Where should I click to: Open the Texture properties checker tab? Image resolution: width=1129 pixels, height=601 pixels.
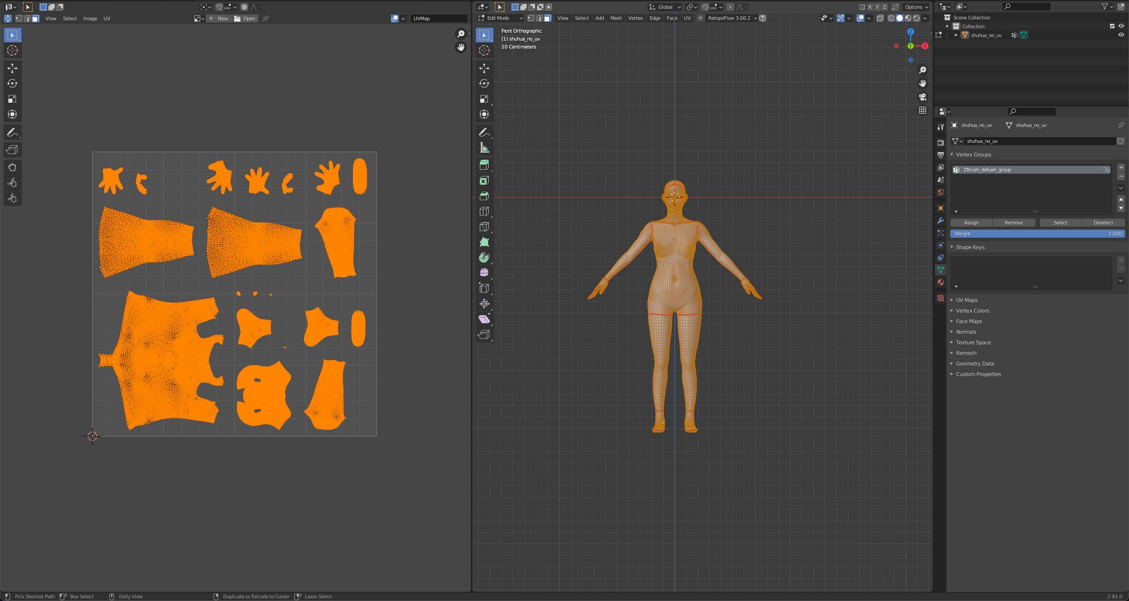coord(941,299)
